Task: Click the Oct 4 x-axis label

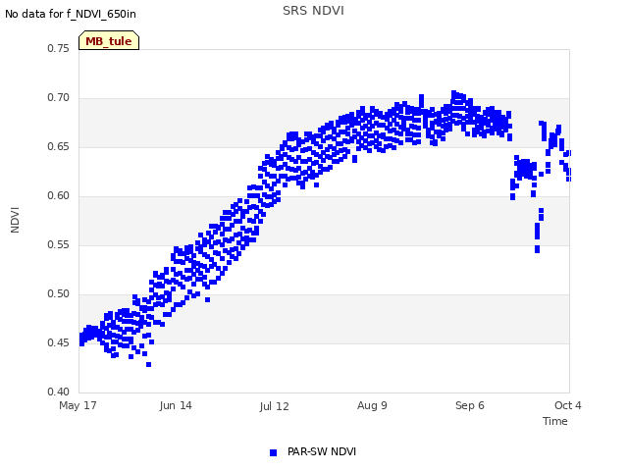Action: [567, 405]
